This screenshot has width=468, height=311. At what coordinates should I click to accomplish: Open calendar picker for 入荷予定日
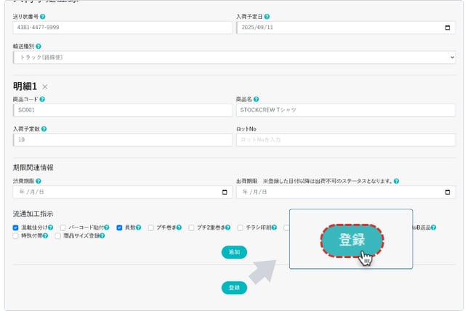447,28
